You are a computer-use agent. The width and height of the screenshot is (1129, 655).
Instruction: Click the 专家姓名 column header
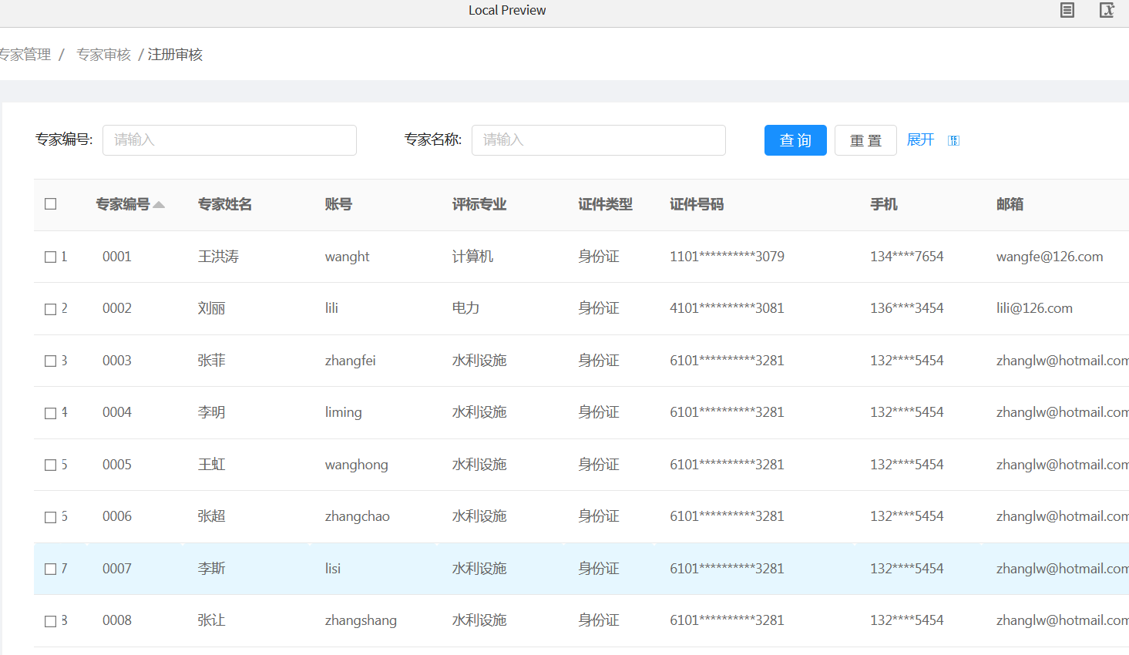(225, 204)
